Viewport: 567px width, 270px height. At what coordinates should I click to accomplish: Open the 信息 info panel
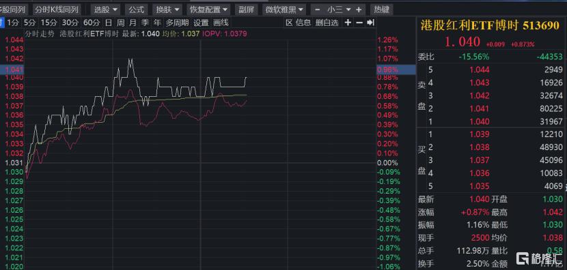point(303,22)
